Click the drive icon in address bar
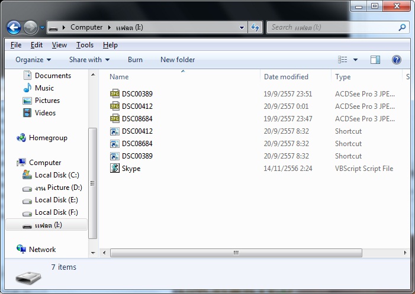Image resolution: width=415 pixels, height=294 pixels. pos(54,28)
